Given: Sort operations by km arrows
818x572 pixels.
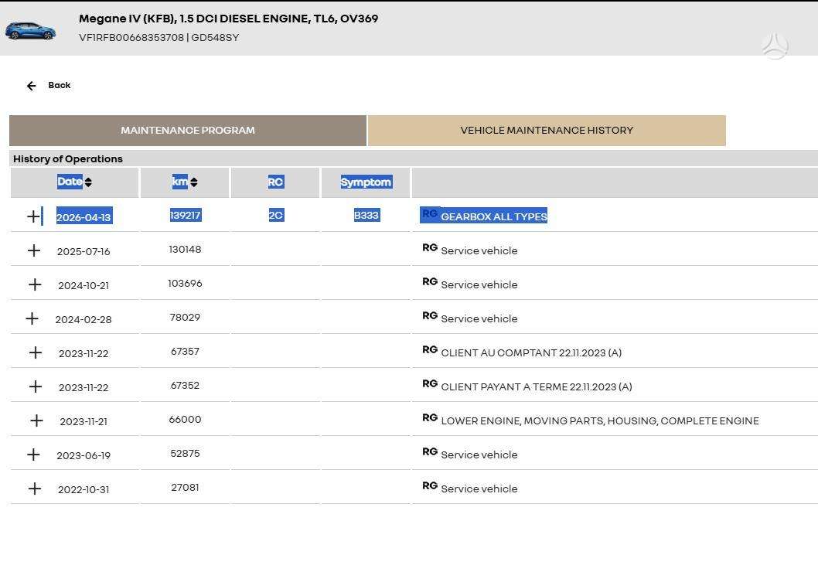Looking at the screenshot, I should click(194, 182).
